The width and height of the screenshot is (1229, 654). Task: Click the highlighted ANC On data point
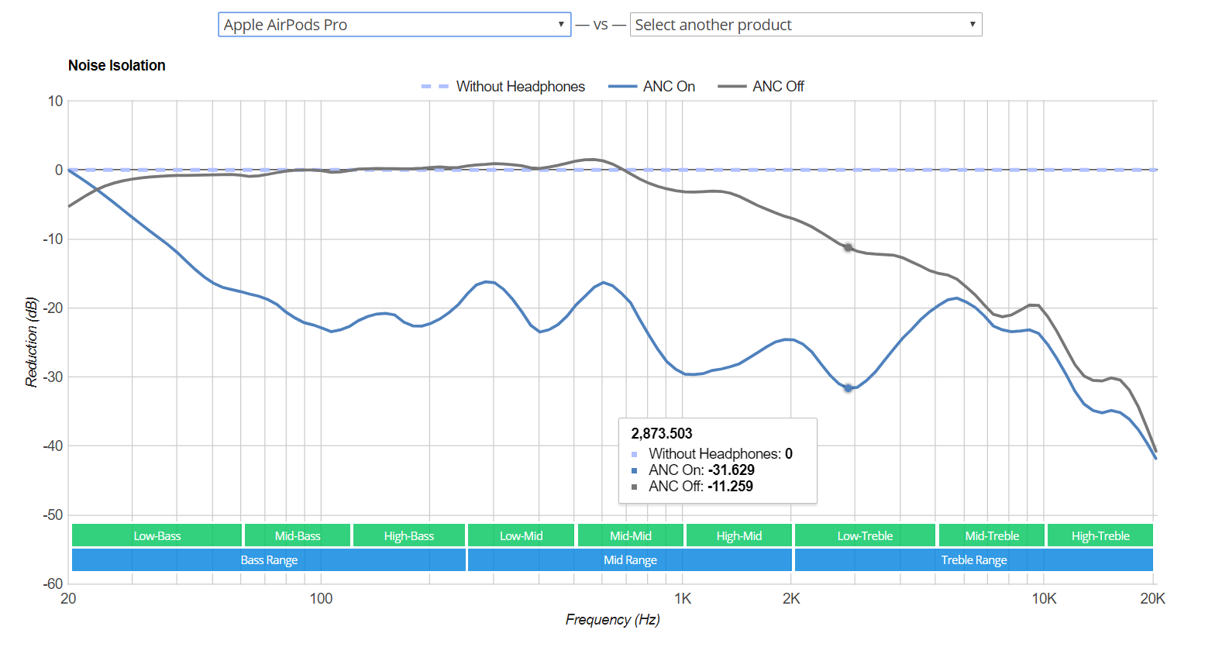[849, 388]
